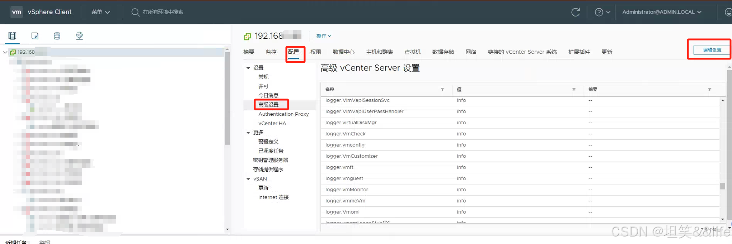Open the VMs and Templates view icon
This screenshot has width=732, height=244.
35,36
